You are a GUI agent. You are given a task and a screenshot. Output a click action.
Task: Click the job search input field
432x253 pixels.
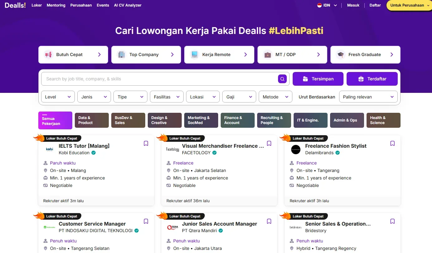coord(165,79)
